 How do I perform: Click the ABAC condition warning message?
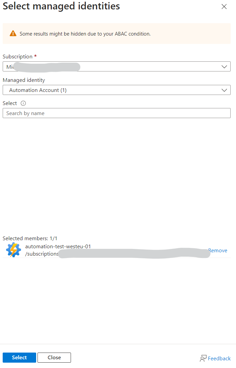85,34
